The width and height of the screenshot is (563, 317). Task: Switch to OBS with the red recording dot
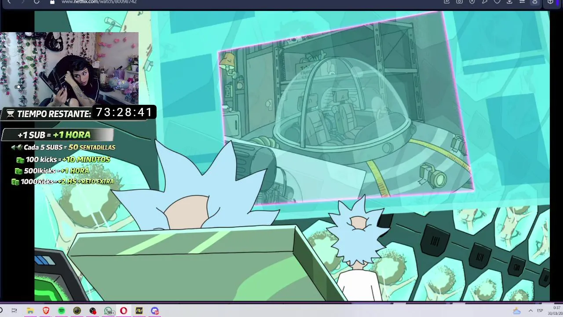[93, 311]
